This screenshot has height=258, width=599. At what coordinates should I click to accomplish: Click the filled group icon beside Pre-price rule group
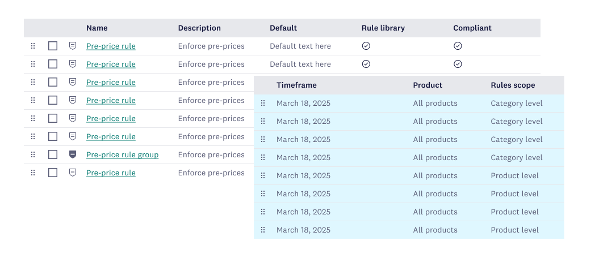pos(73,154)
